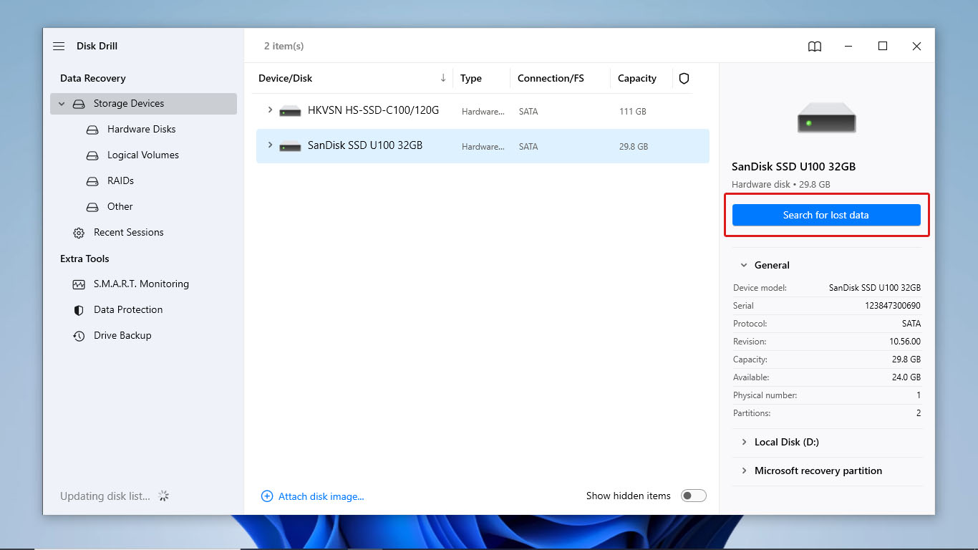978x550 pixels.
Task: Click the large drive image in details panel
Action: (827, 117)
